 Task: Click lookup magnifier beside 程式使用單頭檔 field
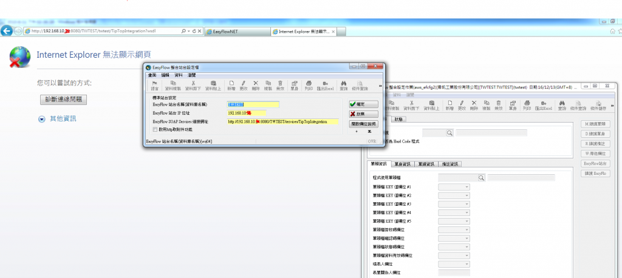click(x=481, y=178)
